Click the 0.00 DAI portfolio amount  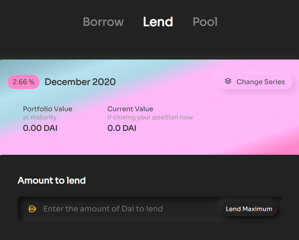tap(40, 128)
